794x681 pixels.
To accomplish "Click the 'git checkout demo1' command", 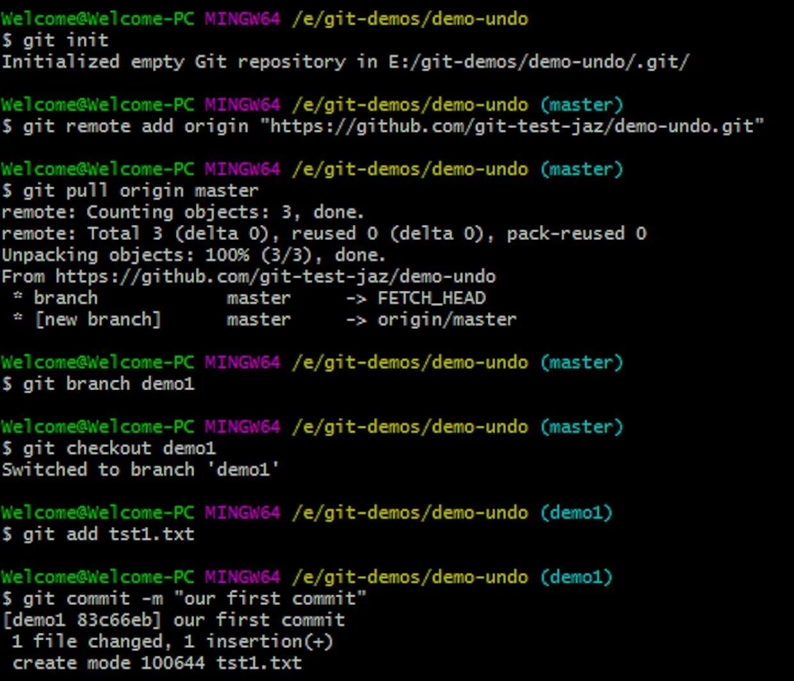I will click(109, 448).
